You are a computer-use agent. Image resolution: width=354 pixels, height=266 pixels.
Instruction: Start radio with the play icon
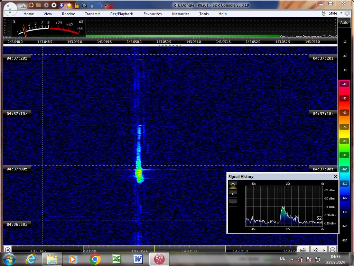click(46, 5)
